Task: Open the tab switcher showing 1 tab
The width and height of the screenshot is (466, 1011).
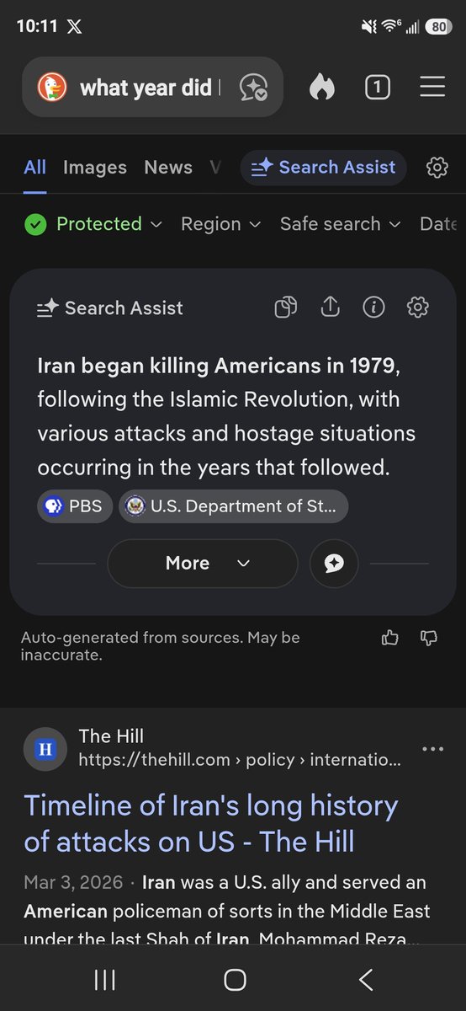Action: (x=377, y=87)
